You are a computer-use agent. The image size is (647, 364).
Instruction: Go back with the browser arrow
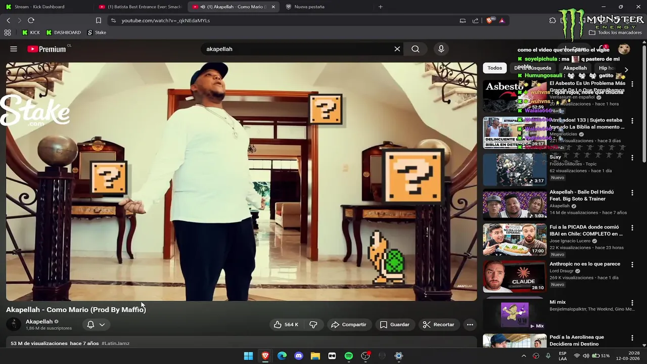(x=8, y=20)
